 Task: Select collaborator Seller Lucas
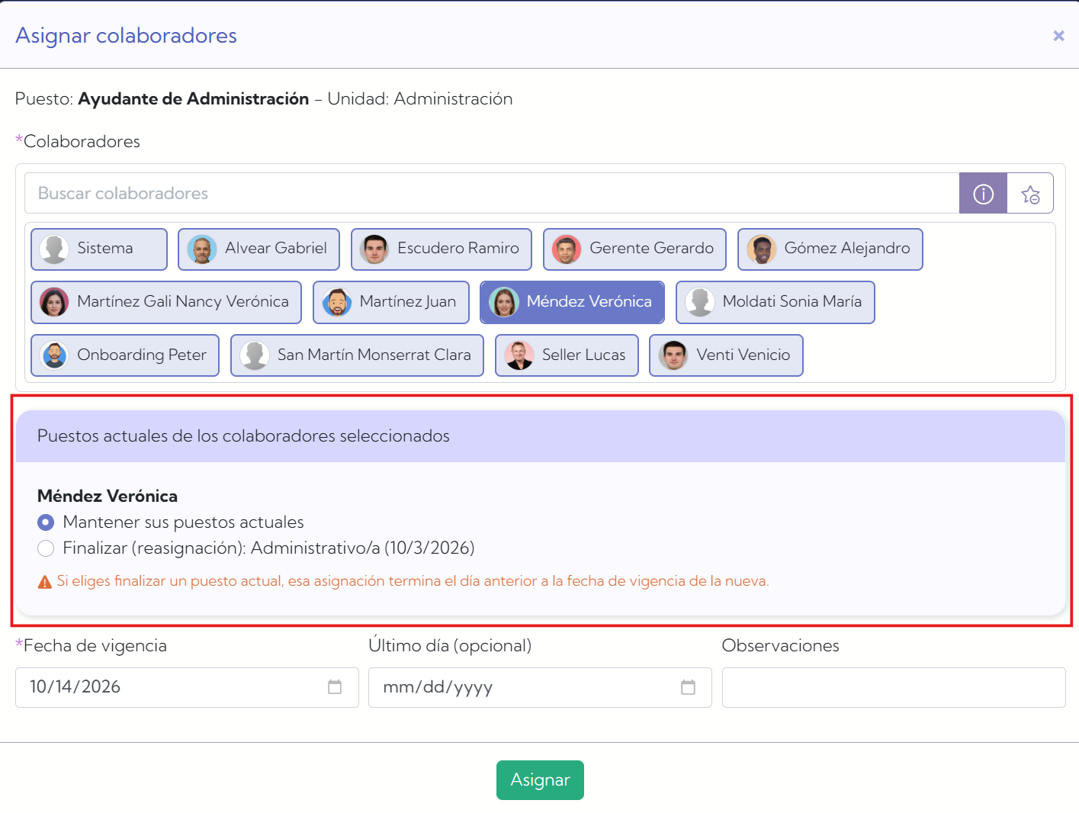pos(567,356)
